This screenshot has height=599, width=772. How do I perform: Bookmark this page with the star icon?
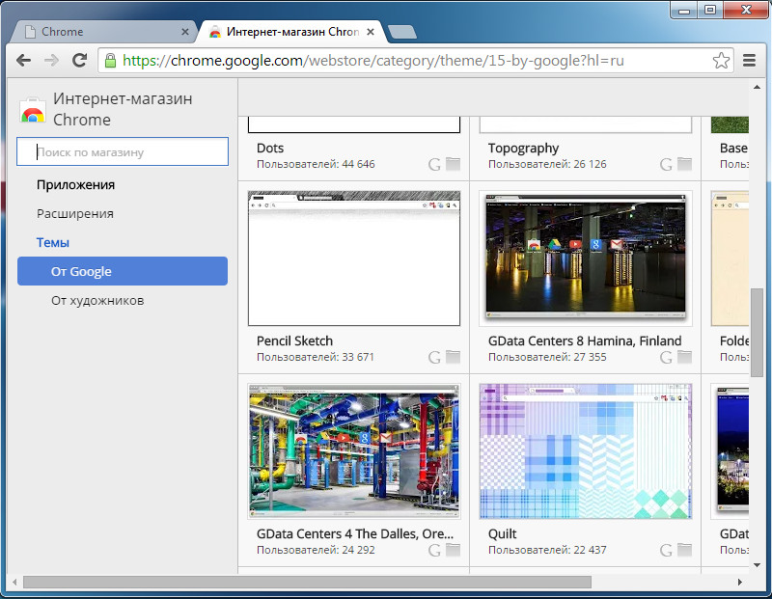721,61
